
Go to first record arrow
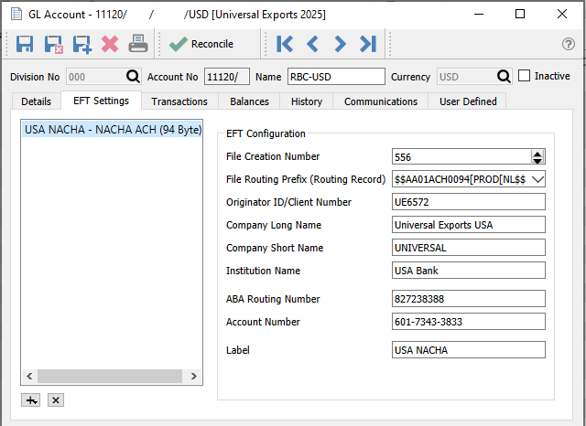(285, 44)
